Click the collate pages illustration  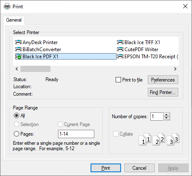159,139
